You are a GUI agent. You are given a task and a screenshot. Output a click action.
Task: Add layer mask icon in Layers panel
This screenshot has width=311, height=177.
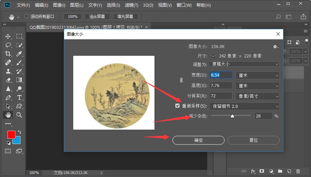tap(262, 171)
